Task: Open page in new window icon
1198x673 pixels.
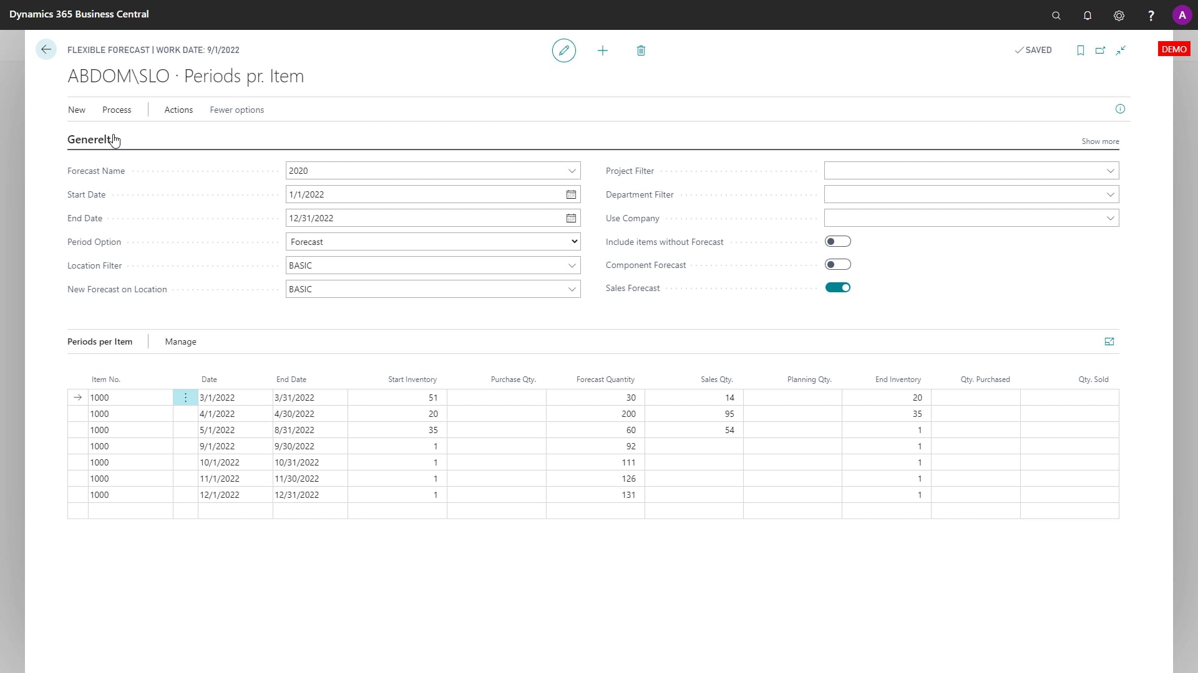Action: (x=1100, y=50)
